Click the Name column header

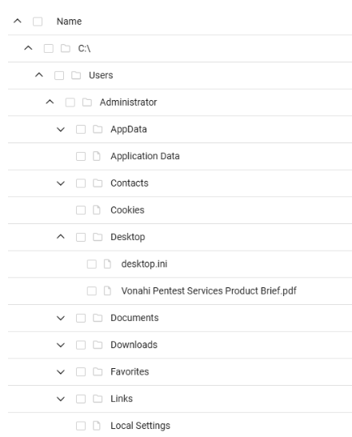(69, 22)
